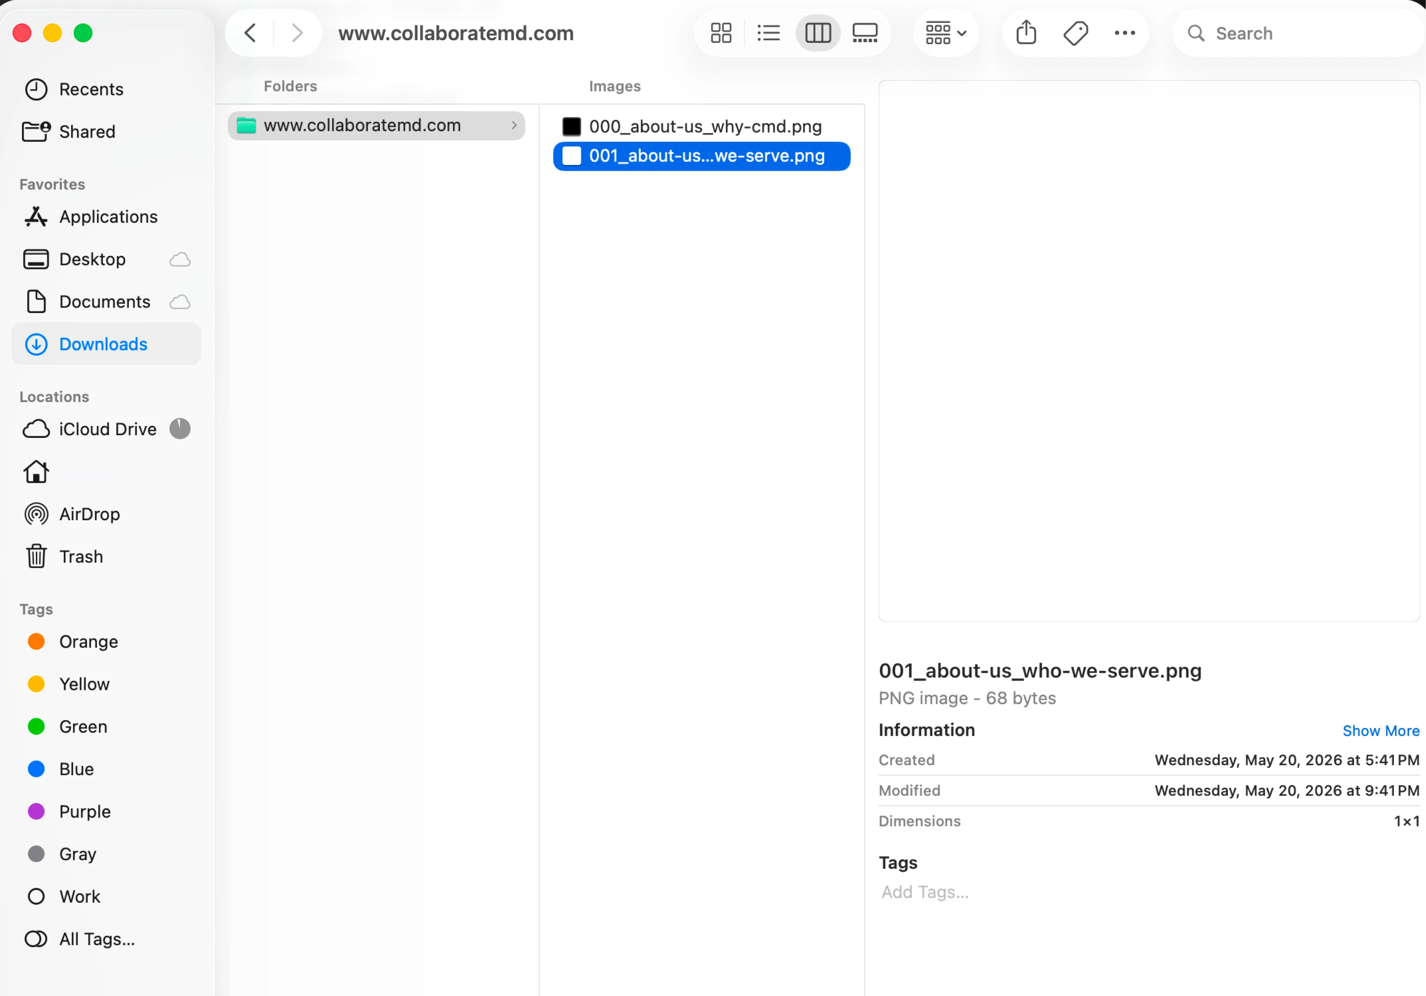Screen dimensions: 1426x996
Task: Open Desktop in Favorites
Action: tap(106, 259)
